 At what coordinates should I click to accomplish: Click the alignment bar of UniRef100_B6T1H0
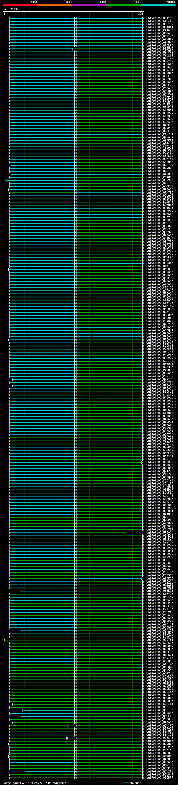click(77, 36)
